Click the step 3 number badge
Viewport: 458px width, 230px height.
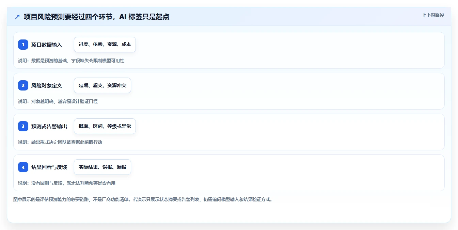coord(23,126)
